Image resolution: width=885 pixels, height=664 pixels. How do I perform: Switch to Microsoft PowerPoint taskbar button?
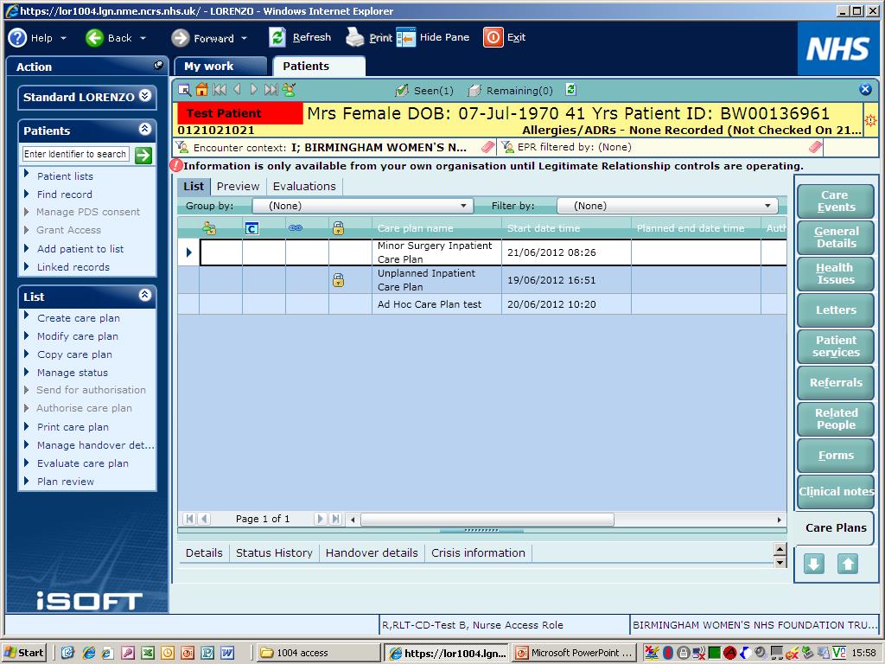574,653
